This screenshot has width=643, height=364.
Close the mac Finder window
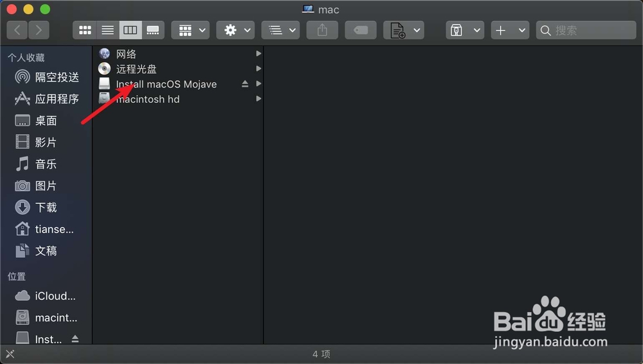point(12,9)
